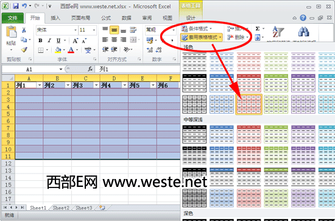Image resolution: width=335 pixels, height=221 pixels.
Task: Switch to the 页面布局 ribbon tab
Action: (80, 18)
